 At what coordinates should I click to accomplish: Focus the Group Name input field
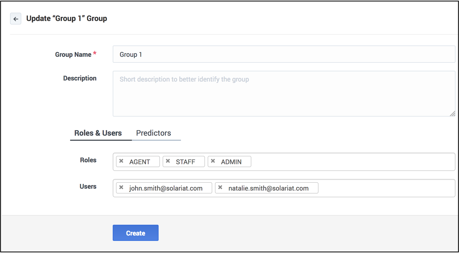[284, 54]
